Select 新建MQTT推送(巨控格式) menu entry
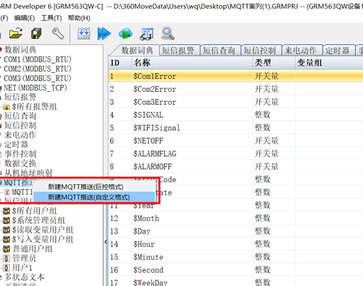This screenshot has height=286, width=363. click(85, 187)
